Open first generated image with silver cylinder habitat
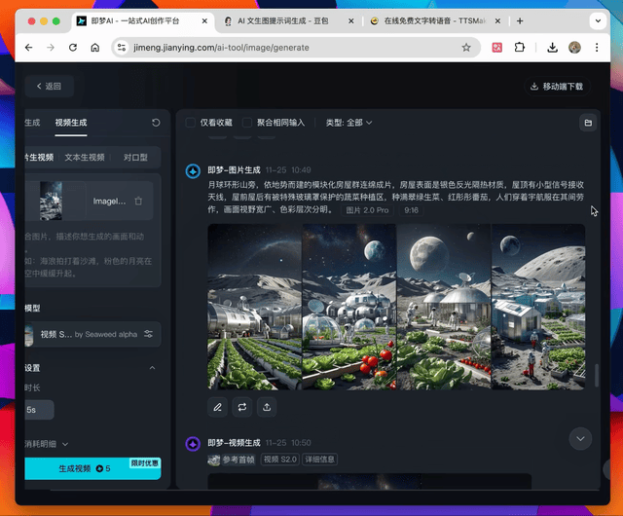Viewport: 623px width, 516px height. coord(255,307)
